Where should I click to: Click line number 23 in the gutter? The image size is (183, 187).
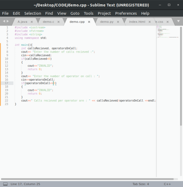tap(7, 104)
